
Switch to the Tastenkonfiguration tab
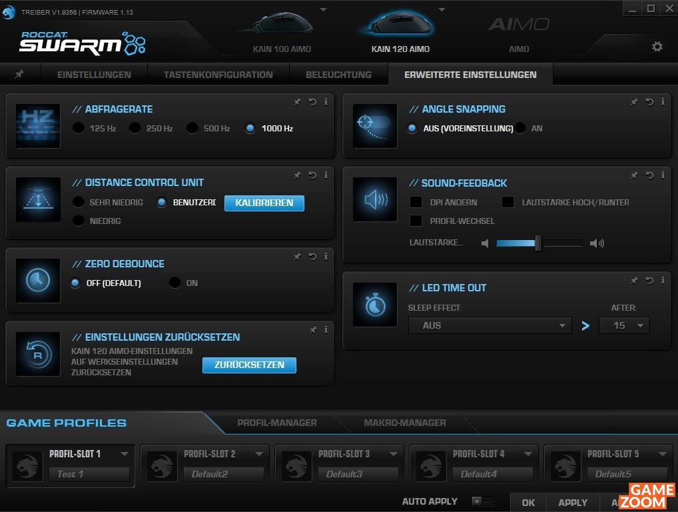(x=218, y=75)
